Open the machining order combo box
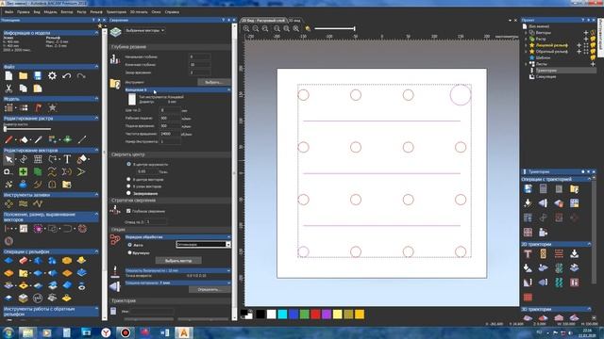Screen dimensions: 604x339 click(x=203, y=245)
